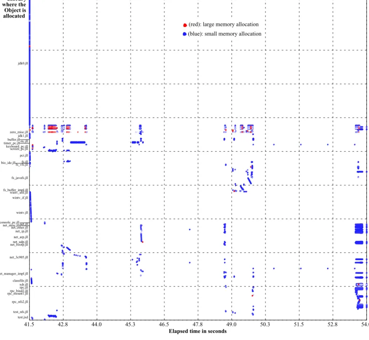This screenshot has height=340, width=369.
Task: Click the '(blue): small memory allocation' legend text
Action: (x=225, y=34)
